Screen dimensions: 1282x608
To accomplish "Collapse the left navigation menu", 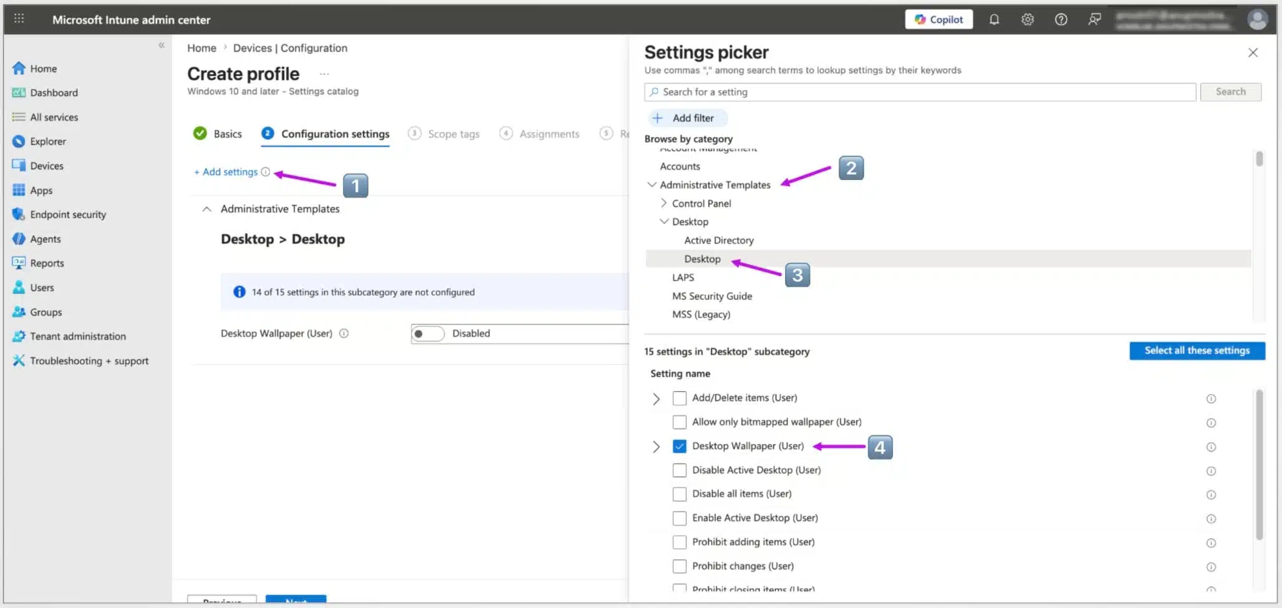I will tap(161, 45).
